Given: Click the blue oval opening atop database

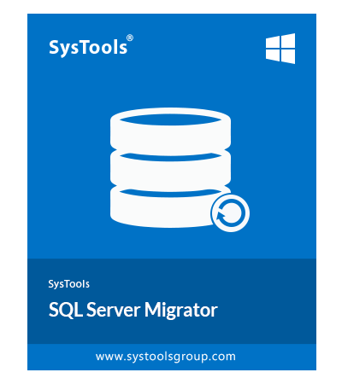Looking at the screenshot, I should [x=170, y=119].
